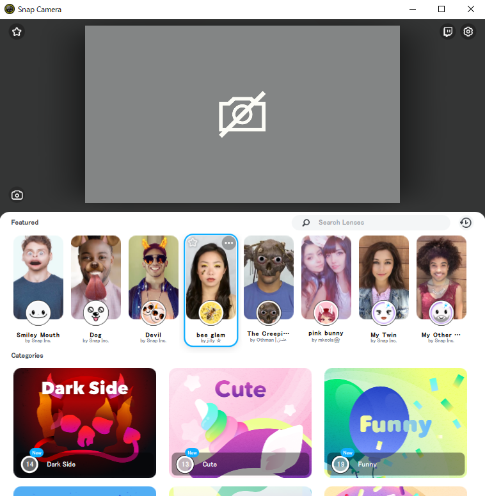
Task: Click the bee glam round bee icon
Action: click(x=211, y=312)
